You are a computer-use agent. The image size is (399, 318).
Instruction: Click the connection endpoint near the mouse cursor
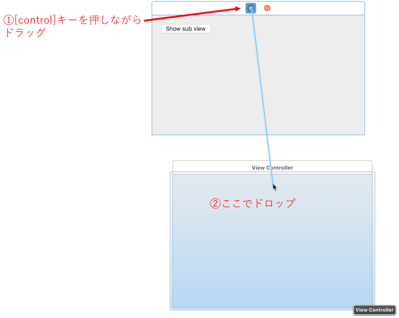(x=272, y=184)
